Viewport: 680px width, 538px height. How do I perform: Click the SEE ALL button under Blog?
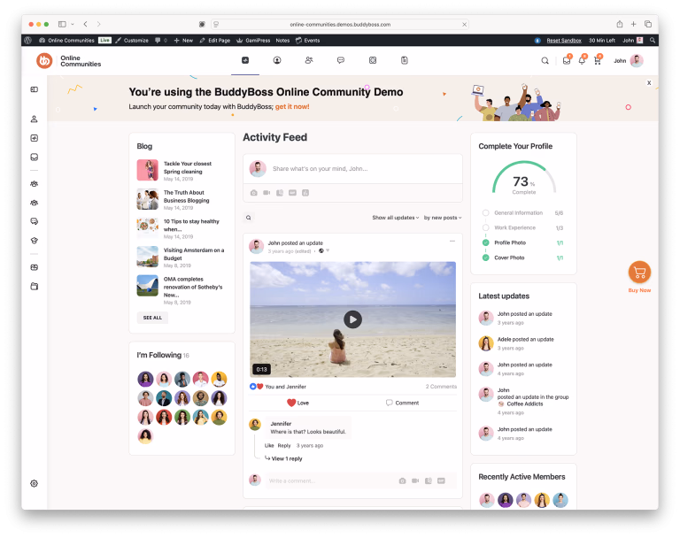tap(152, 318)
